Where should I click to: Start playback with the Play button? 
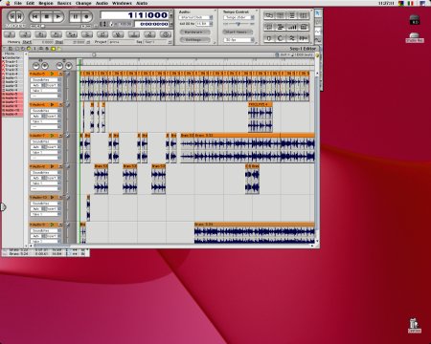[x=58, y=16]
